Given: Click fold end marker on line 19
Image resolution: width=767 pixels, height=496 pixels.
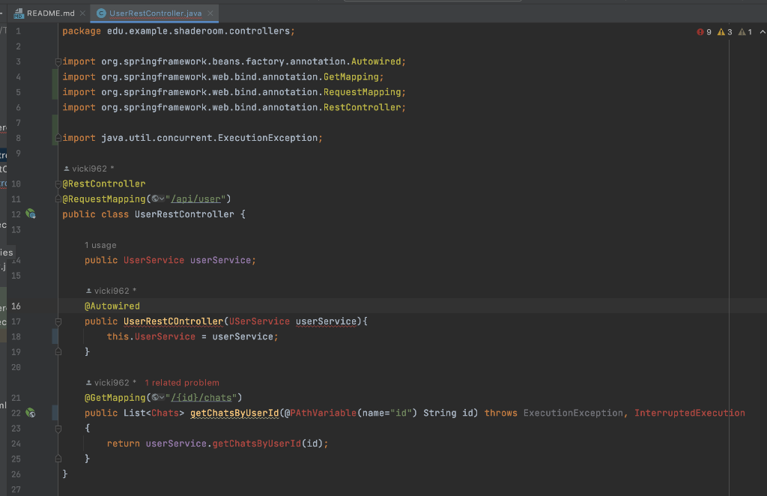Looking at the screenshot, I should click(58, 351).
